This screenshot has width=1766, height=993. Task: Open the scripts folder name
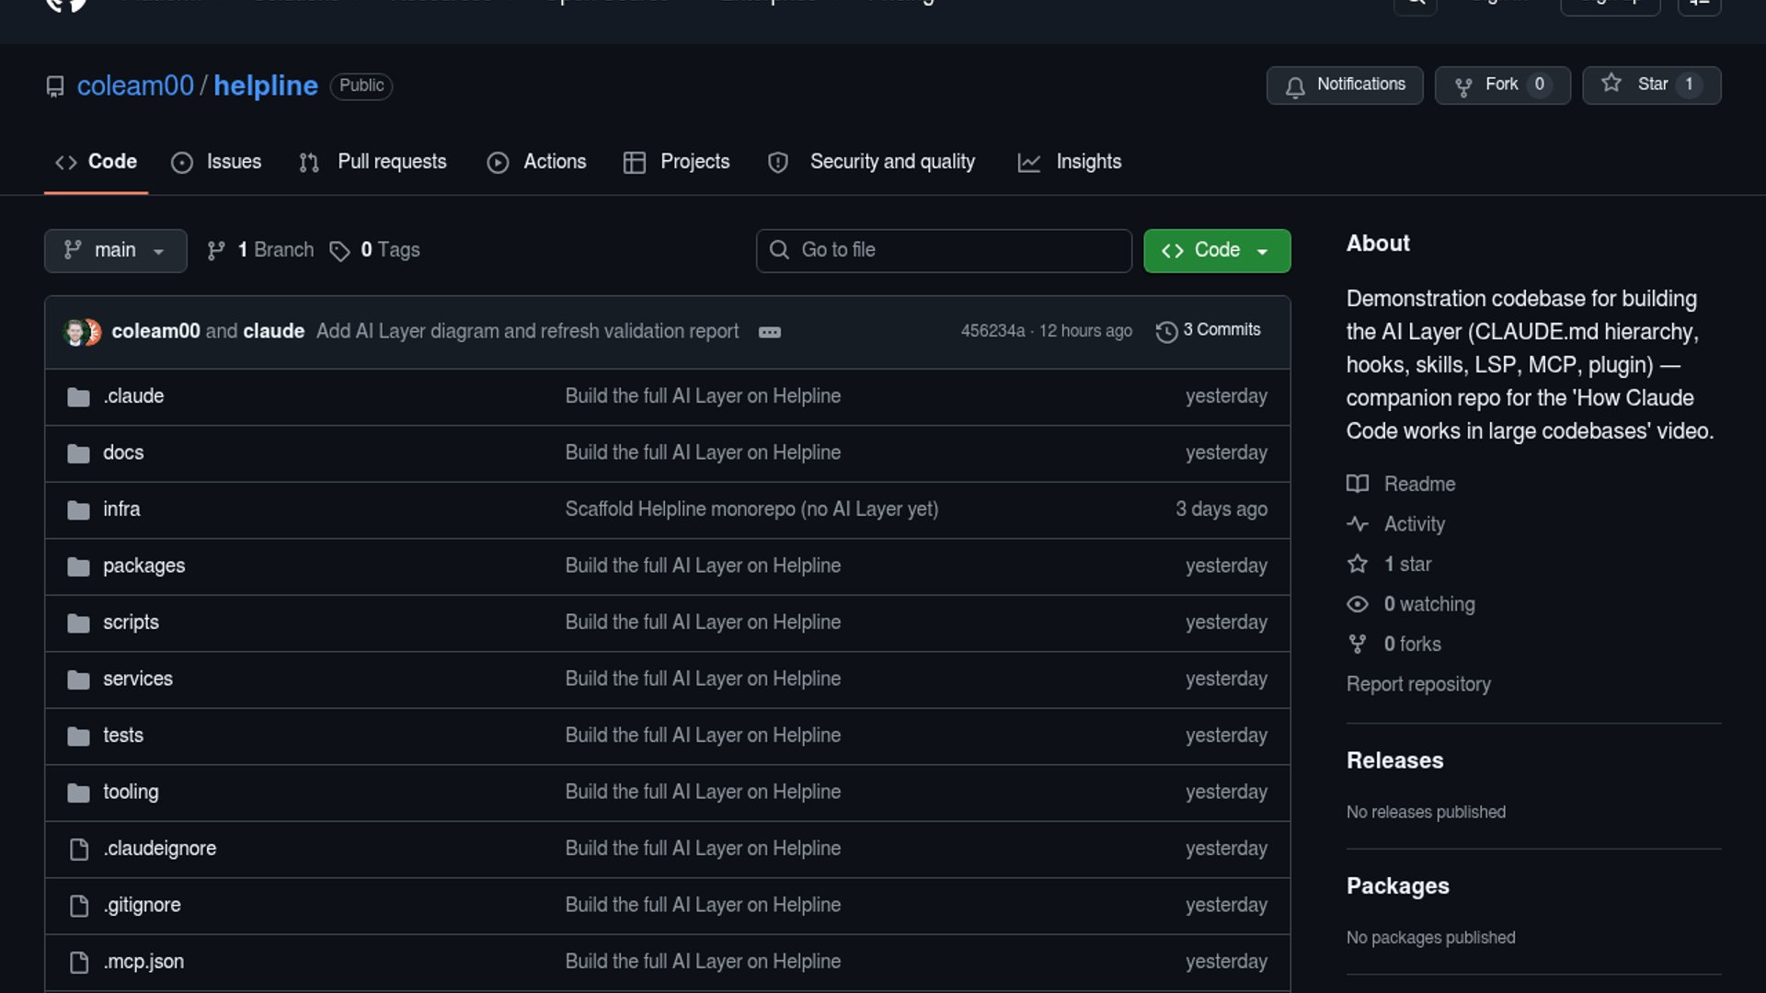coord(131,622)
